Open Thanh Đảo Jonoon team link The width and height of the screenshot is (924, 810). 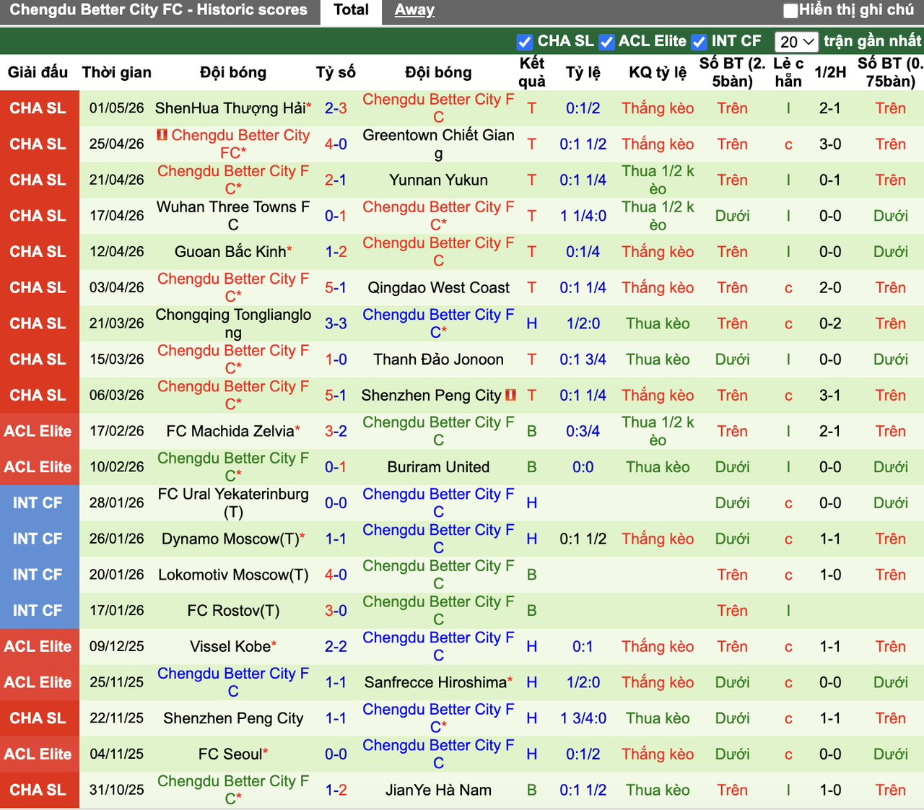(438, 360)
